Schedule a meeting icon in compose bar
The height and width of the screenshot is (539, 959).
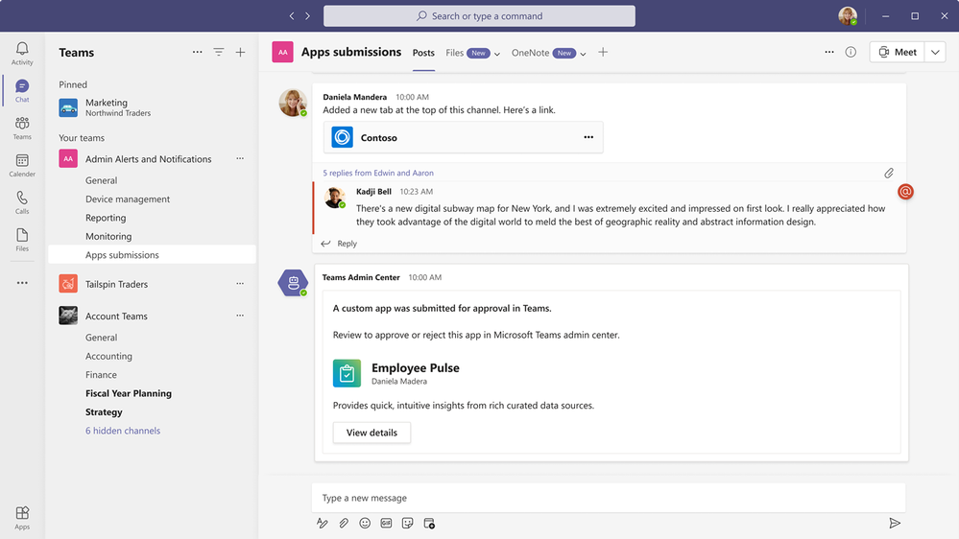tap(429, 523)
